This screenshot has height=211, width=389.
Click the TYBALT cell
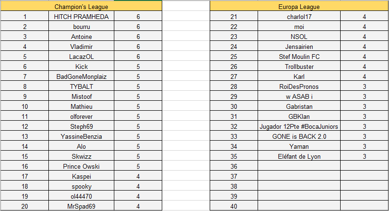pyautogui.click(x=81, y=86)
